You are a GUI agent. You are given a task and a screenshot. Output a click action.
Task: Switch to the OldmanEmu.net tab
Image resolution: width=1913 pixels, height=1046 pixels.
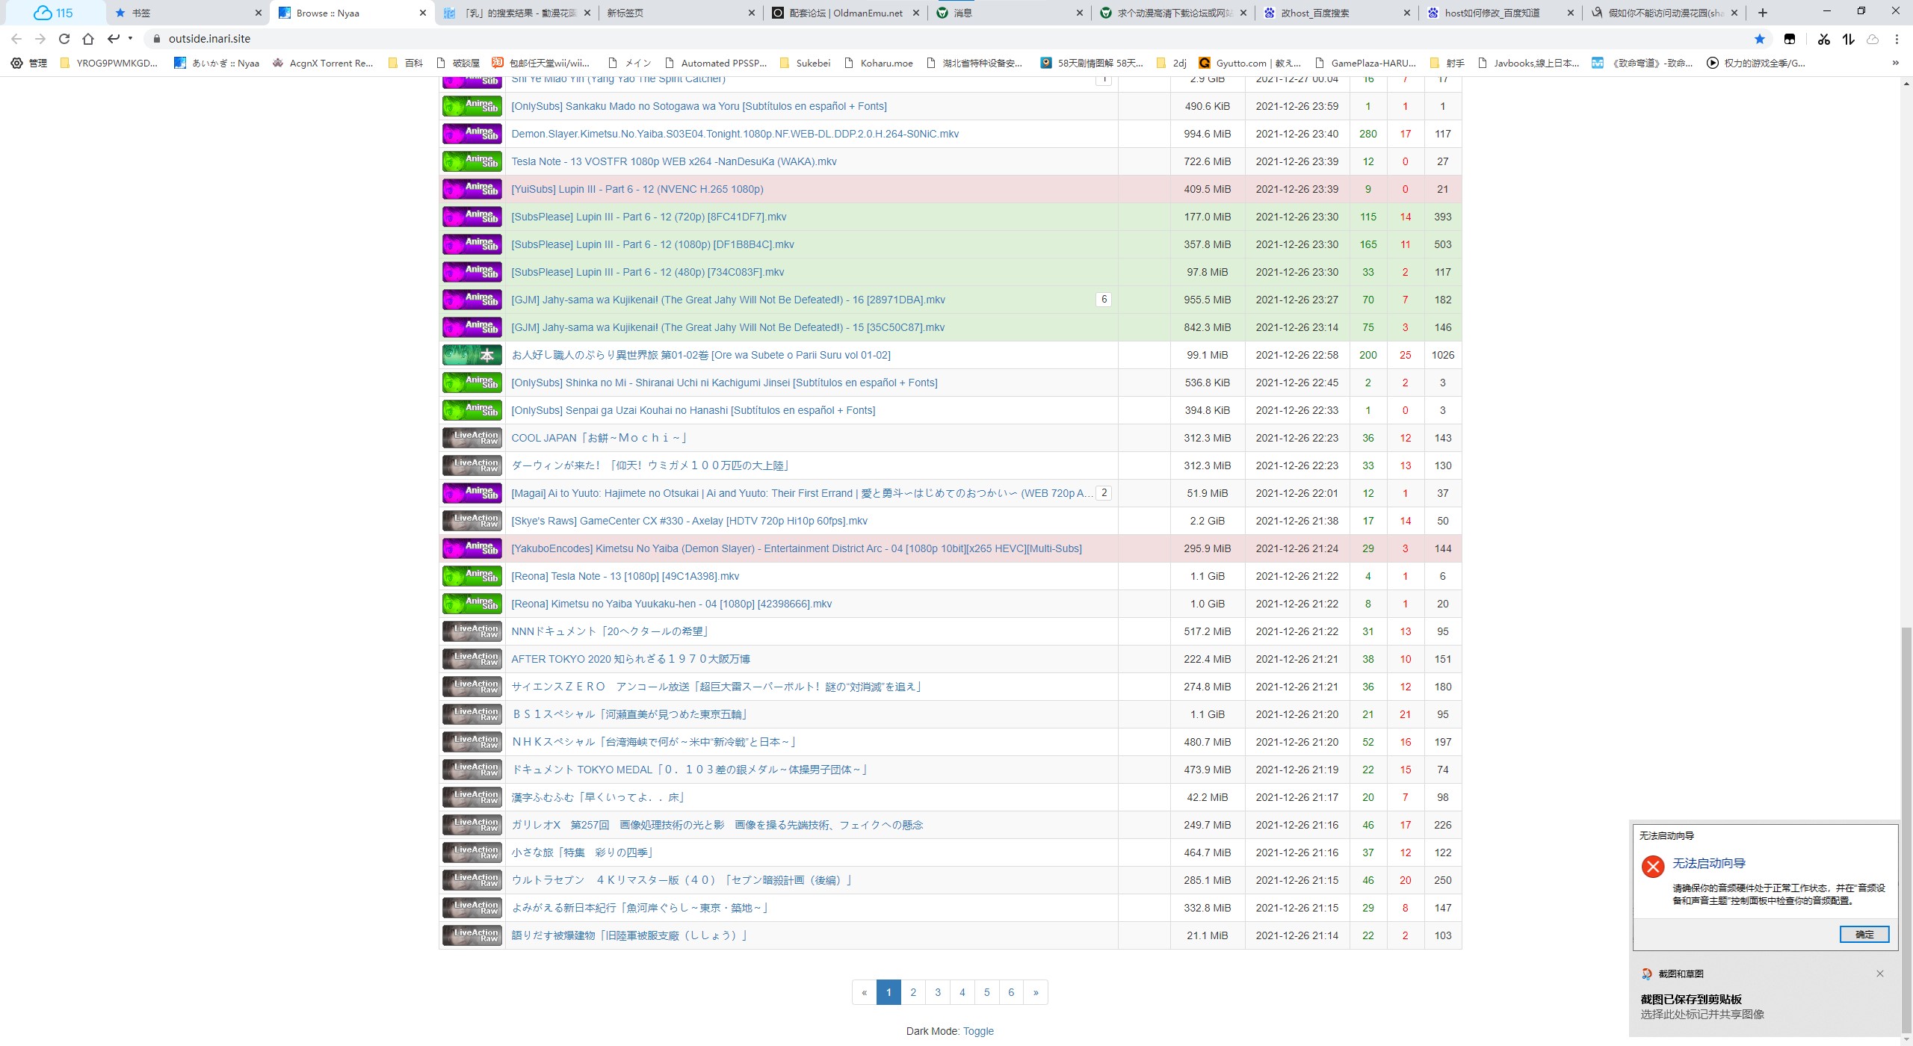[846, 13]
